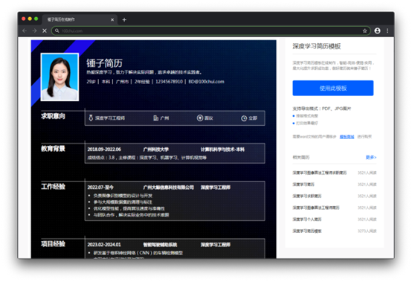Click 更多> beside 相关简历
Image resolution: width=412 pixels, height=282 pixels.
pos(371,157)
